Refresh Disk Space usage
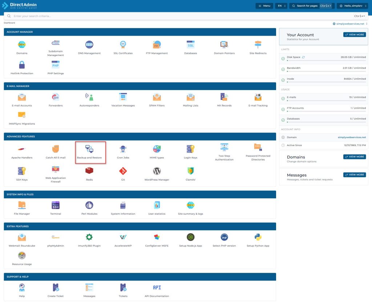The image size is (372, 307). click(x=303, y=57)
